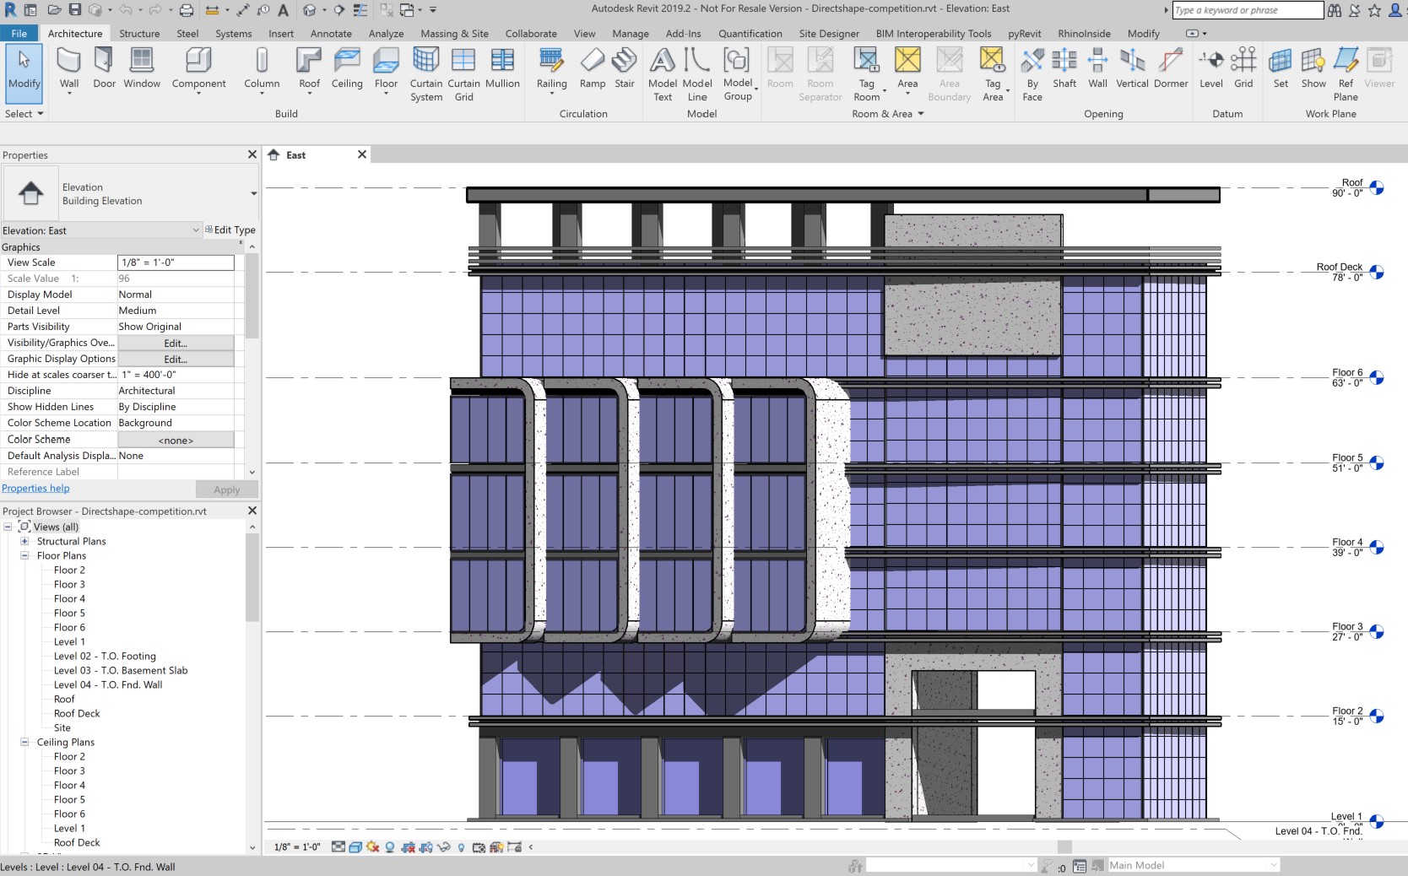Open the Properties help link
This screenshot has height=876, width=1408.
(x=35, y=488)
